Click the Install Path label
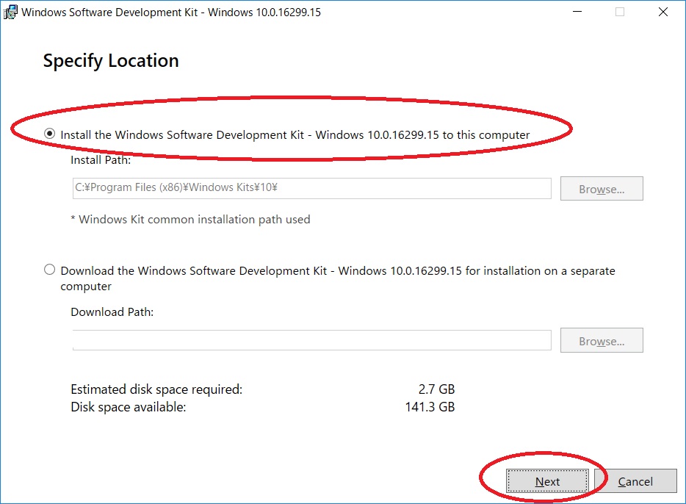 point(101,160)
